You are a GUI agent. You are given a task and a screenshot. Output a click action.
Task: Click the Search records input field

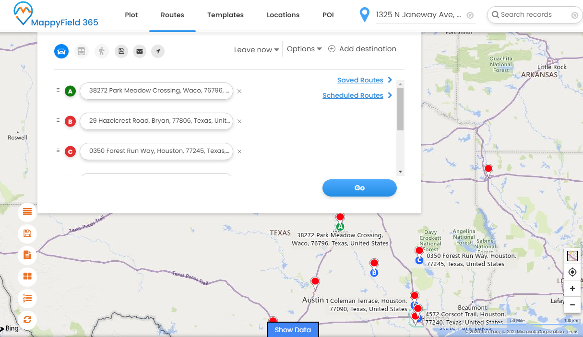coord(533,15)
